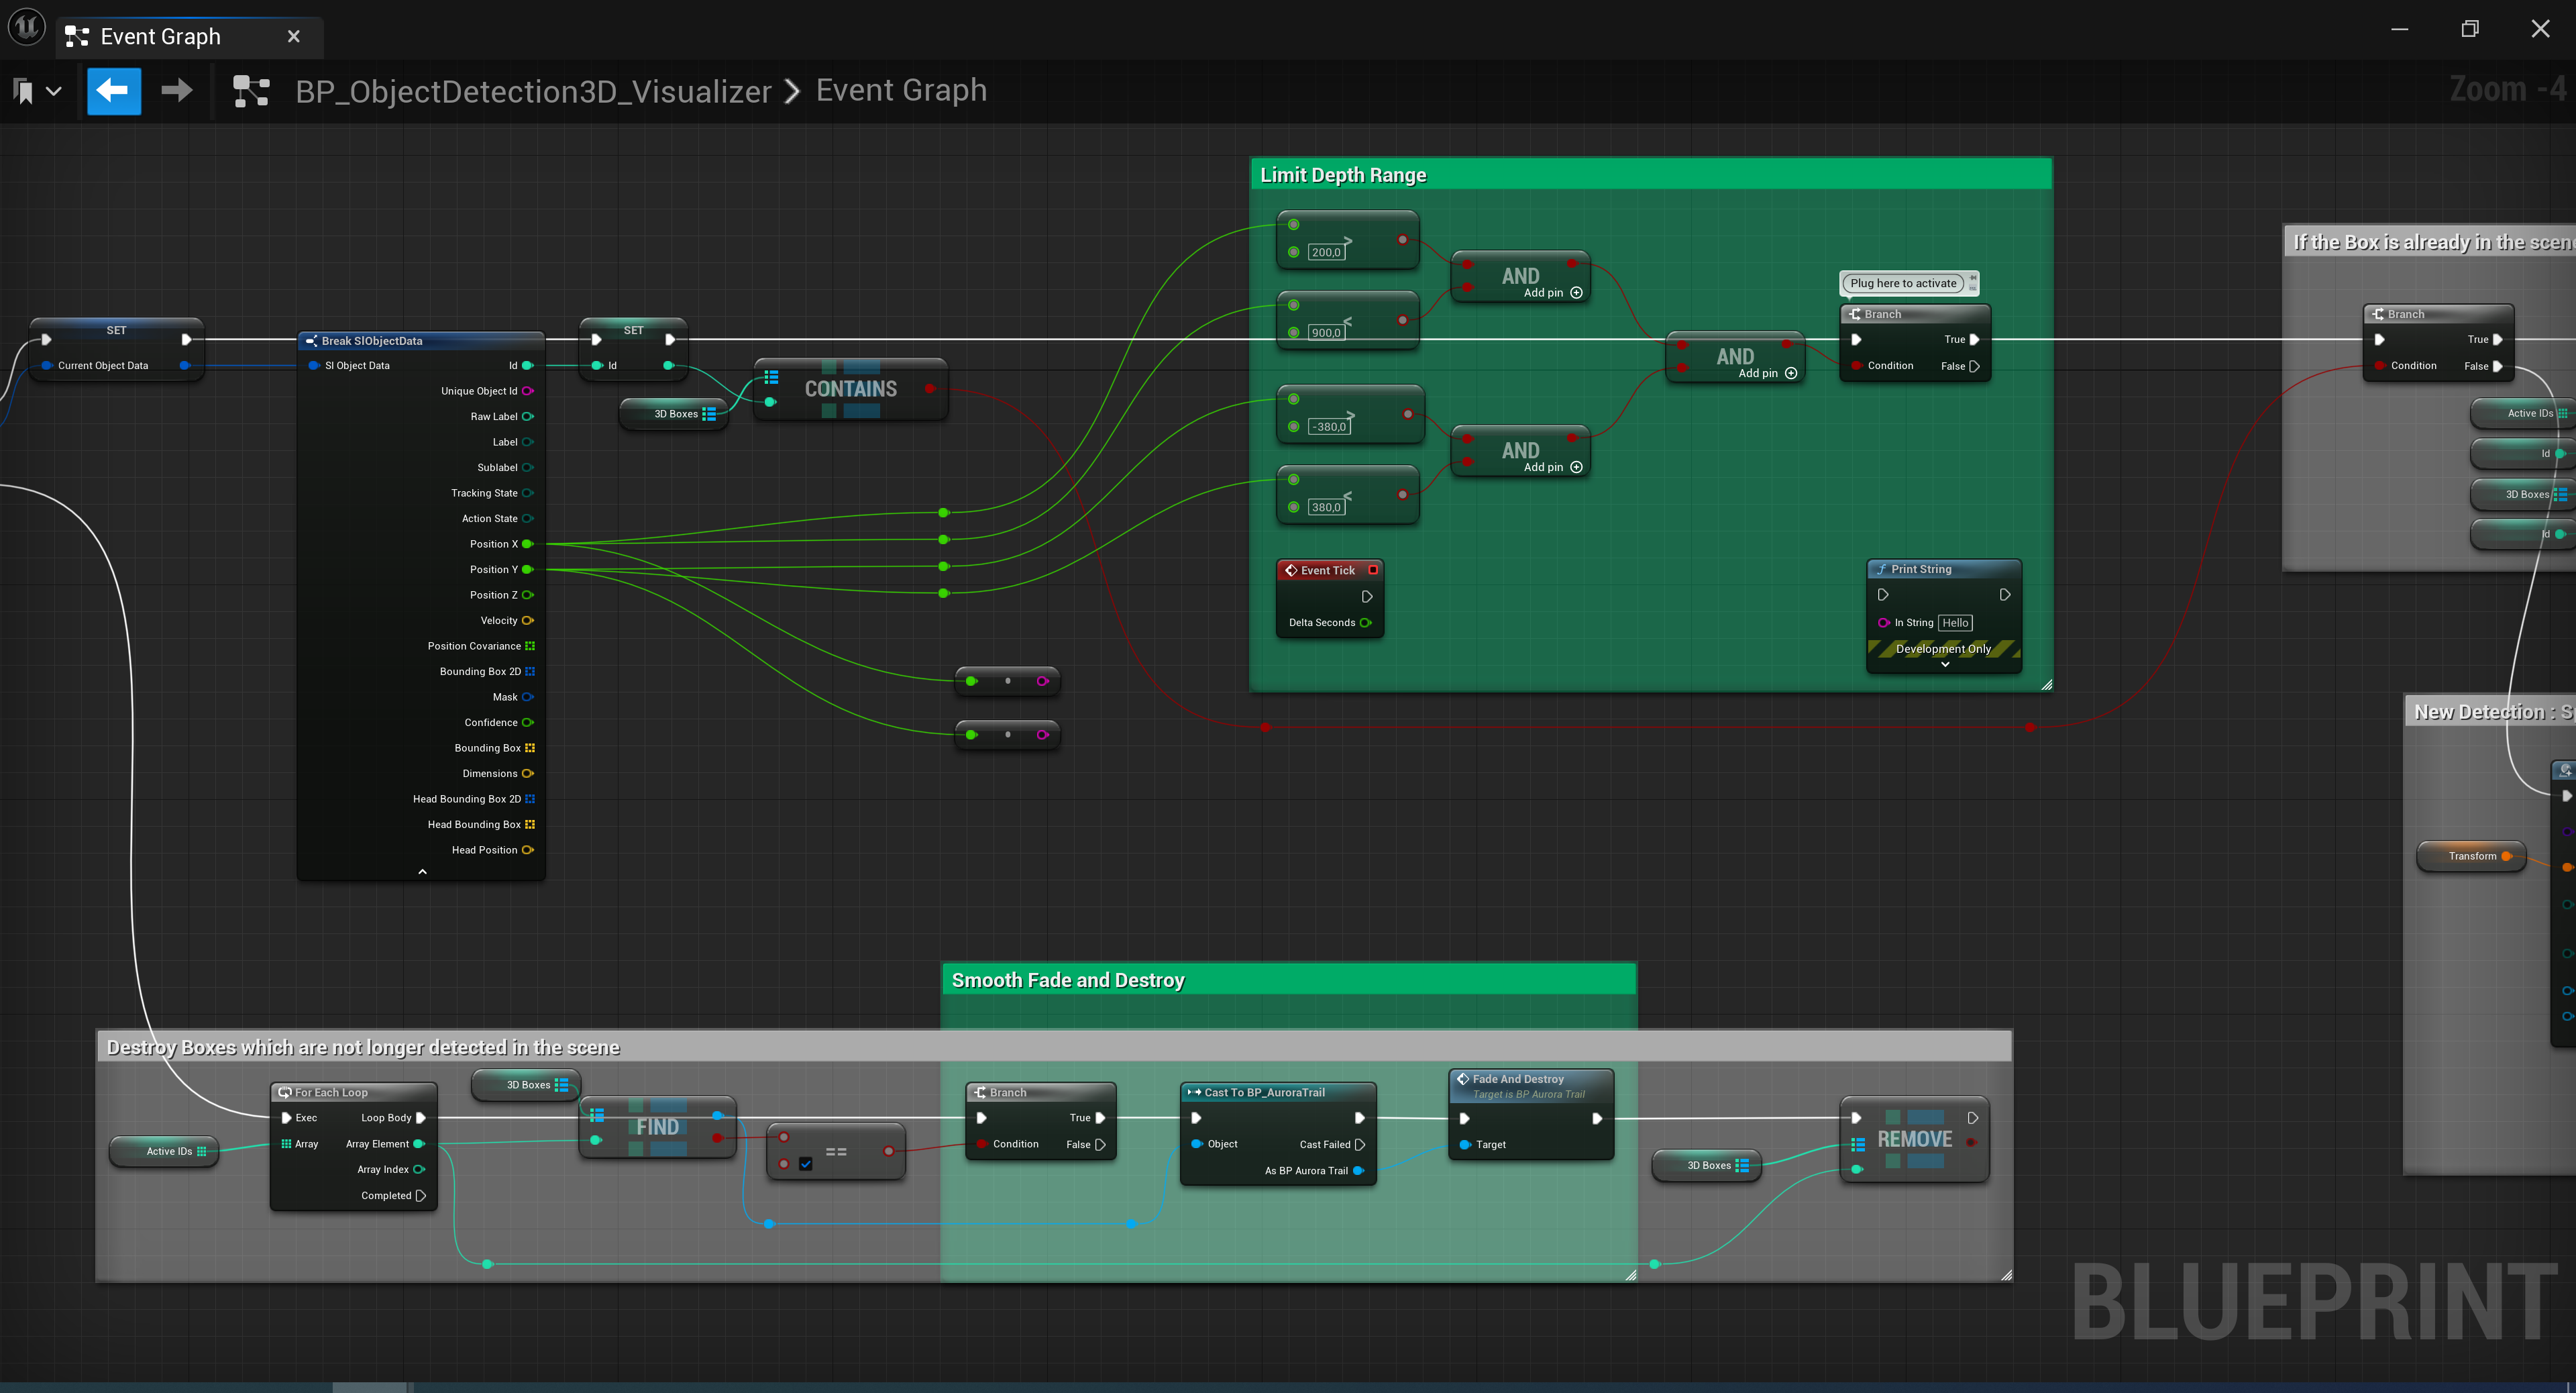Viewport: 2576px width, 1393px height.
Task: Click the bookmarks icon in the toolbar
Action: coord(24,92)
